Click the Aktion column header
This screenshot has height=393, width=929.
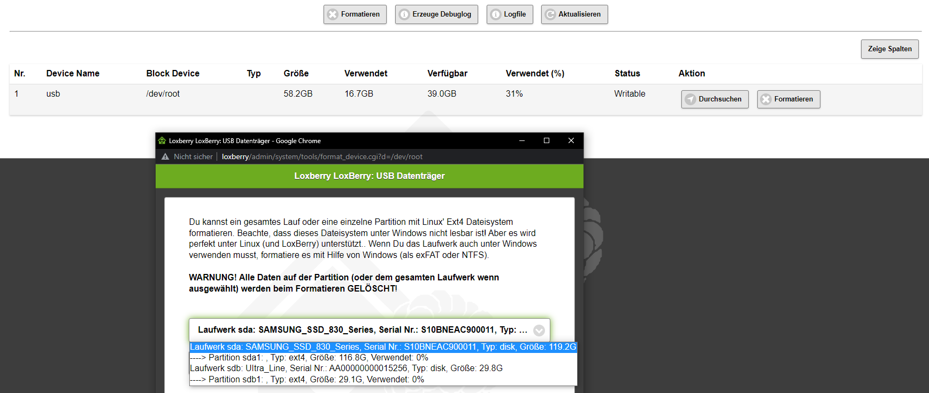[x=692, y=74]
